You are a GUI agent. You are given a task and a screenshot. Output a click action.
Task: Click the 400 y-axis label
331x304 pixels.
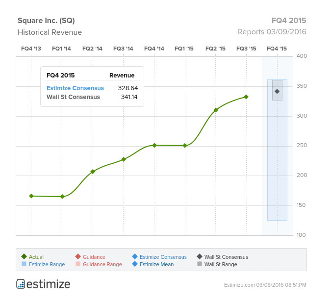pyautogui.click(x=302, y=56)
